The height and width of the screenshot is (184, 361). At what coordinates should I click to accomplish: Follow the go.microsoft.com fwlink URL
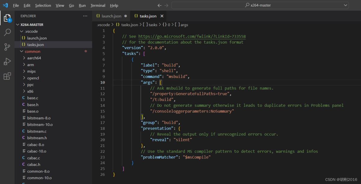coord(192,36)
